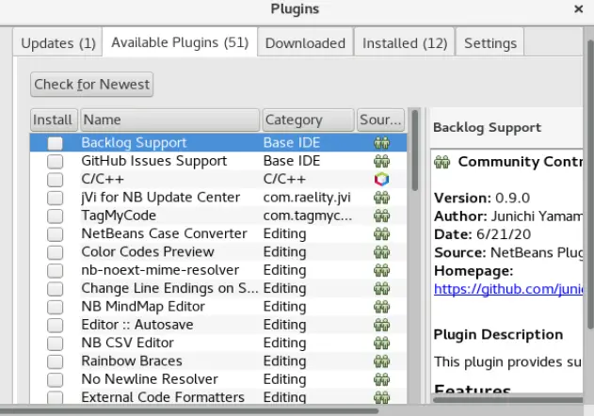Select the GitHub Issues Support plugin name
This screenshot has width=594, height=416.
153,161
